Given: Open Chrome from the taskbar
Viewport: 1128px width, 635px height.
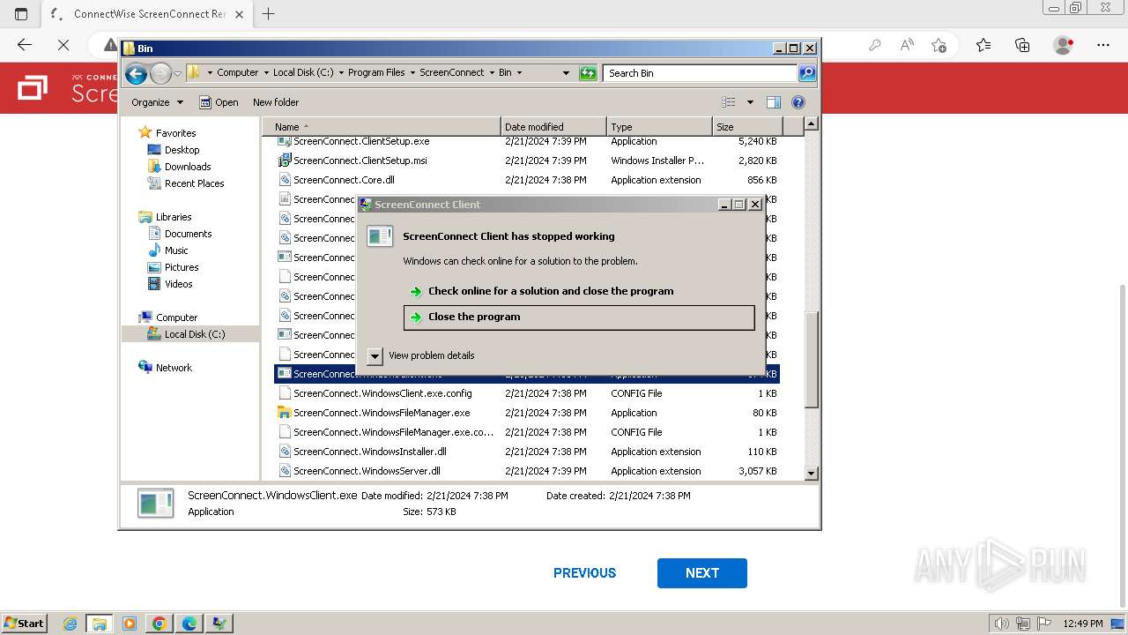Looking at the screenshot, I should point(160,624).
